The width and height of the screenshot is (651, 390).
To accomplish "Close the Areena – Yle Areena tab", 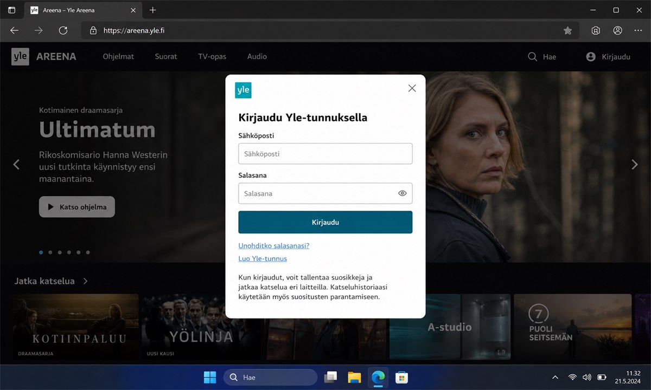I will [x=133, y=10].
